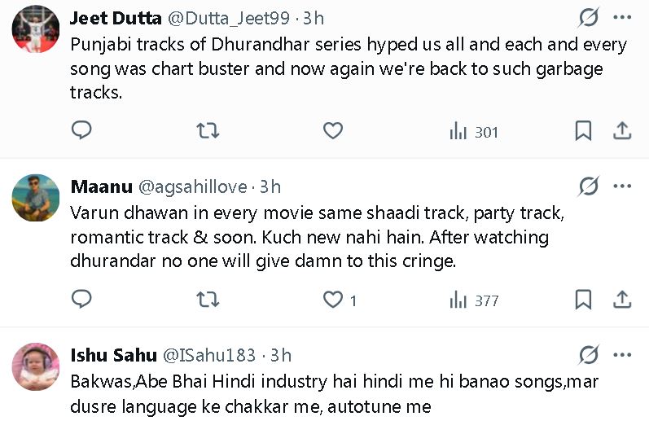Open Grok icon on Jeet Dutta's tweet
The width and height of the screenshot is (649, 434).
588,18
